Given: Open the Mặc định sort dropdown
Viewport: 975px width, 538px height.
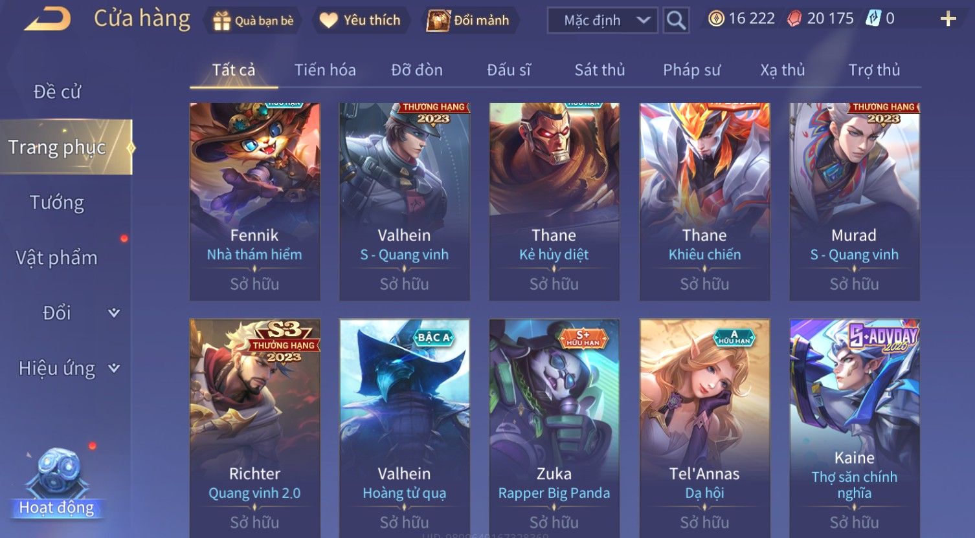Looking at the screenshot, I should click(x=603, y=21).
